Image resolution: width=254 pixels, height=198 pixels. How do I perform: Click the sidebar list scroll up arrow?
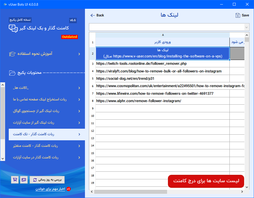pyautogui.click(x=3, y=85)
